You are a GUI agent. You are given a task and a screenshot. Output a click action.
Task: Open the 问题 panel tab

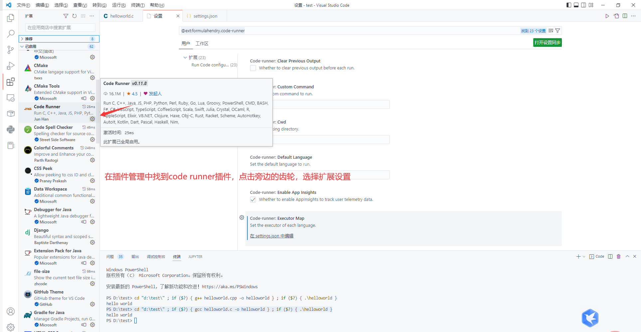point(110,257)
